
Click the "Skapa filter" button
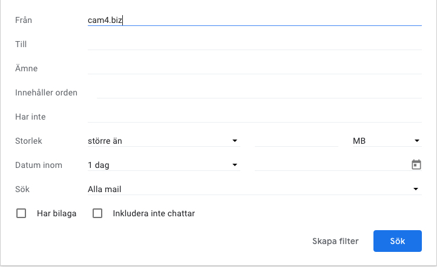(335, 241)
